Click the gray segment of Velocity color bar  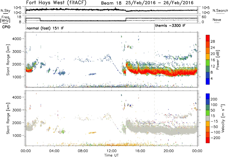coord(208,118)
